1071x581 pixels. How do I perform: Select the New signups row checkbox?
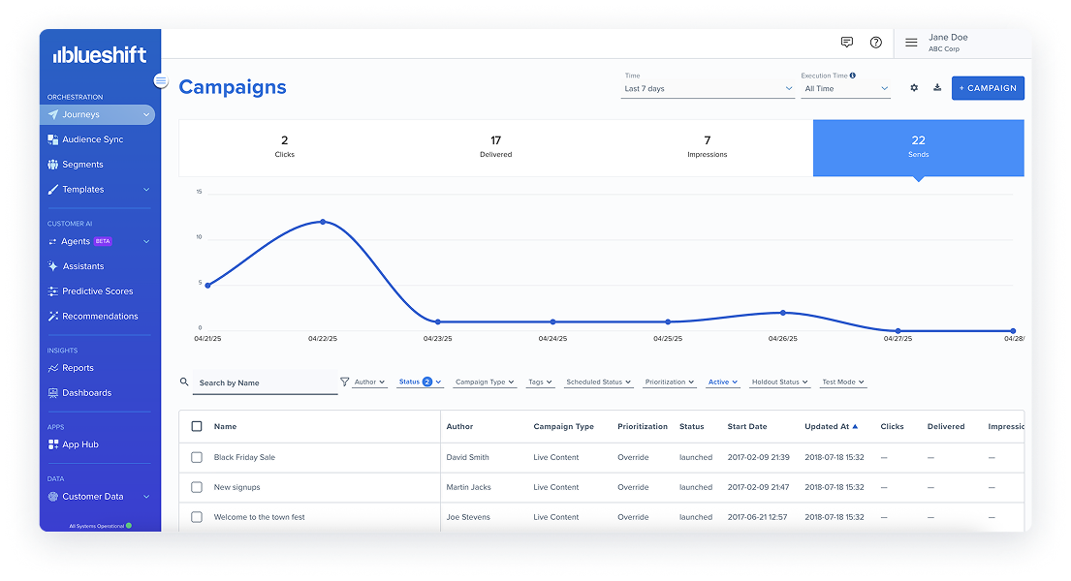(x=197, y=487)
